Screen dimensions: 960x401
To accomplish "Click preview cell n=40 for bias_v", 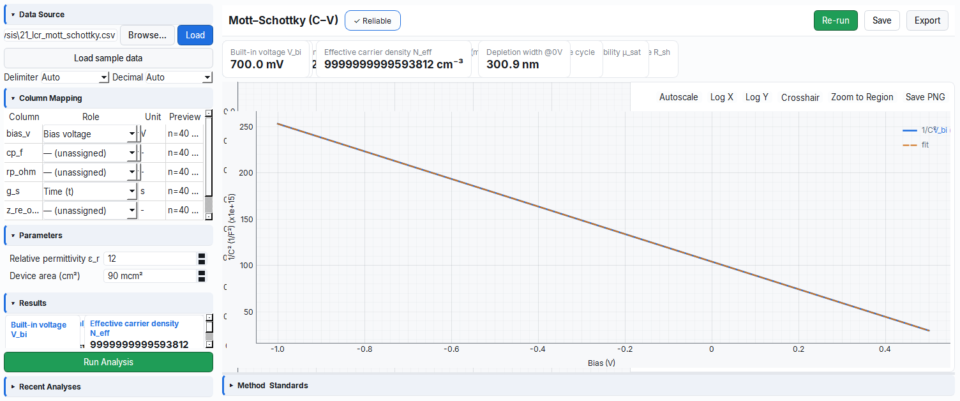I will (x=184, y=134).
